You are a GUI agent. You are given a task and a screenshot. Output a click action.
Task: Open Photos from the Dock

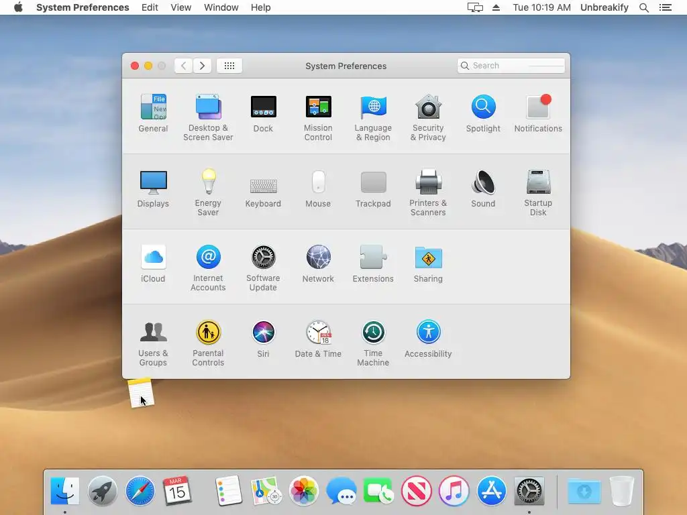point(304,491)
